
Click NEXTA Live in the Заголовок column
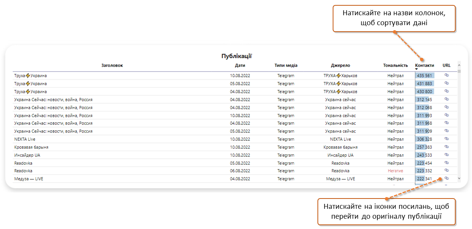(25, 139)
